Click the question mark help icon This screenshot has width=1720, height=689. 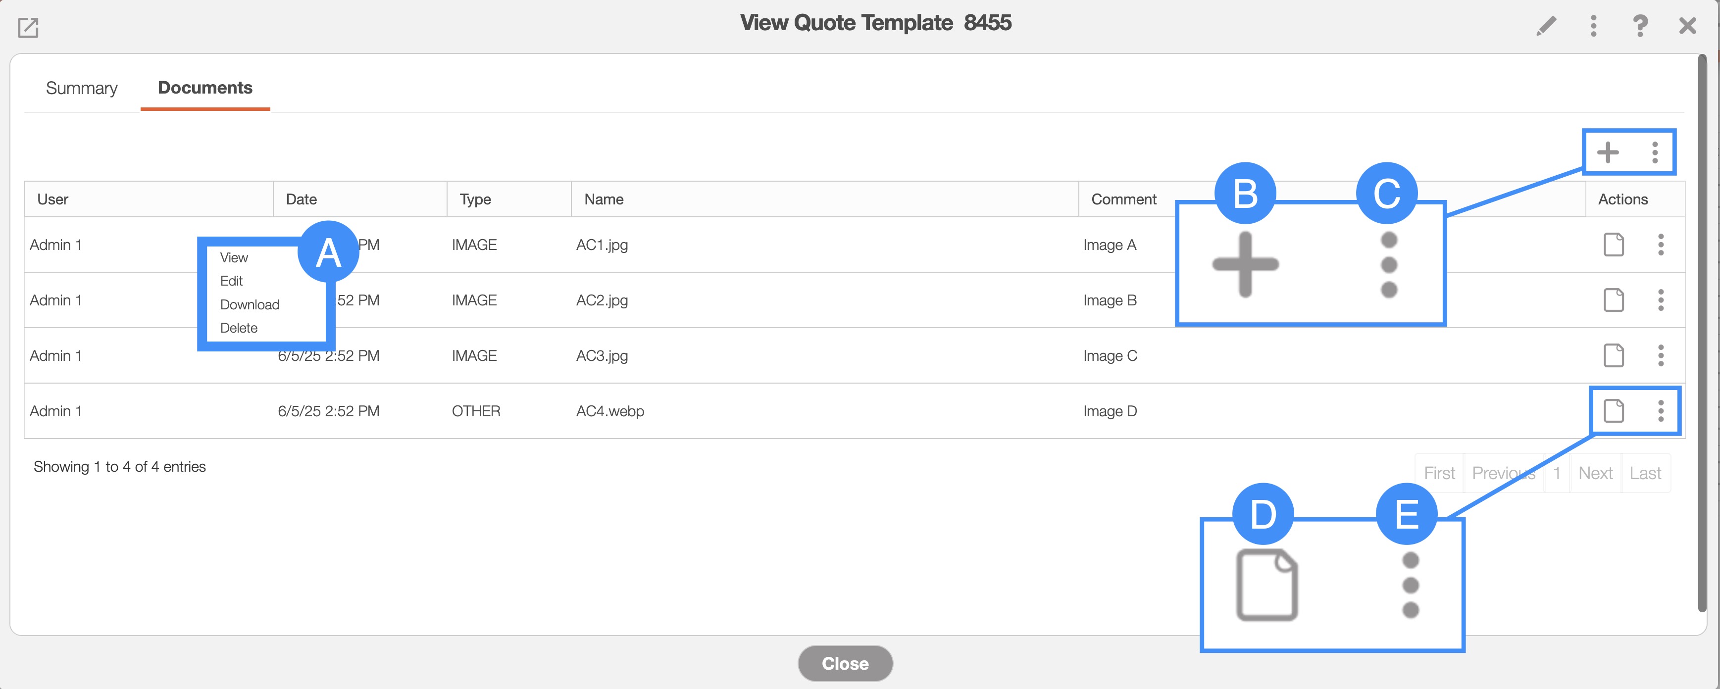1640,26
